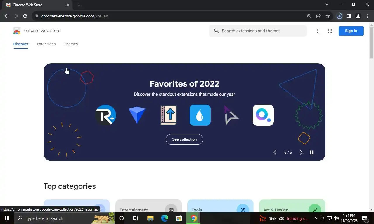
Task: Open a new browser tab
Action: click(79, 5)
